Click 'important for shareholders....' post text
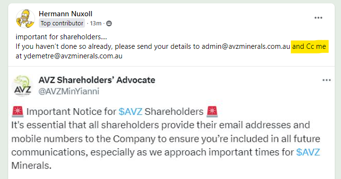The image size is (341, 179). pyautogui.click(x=61, y=37)
